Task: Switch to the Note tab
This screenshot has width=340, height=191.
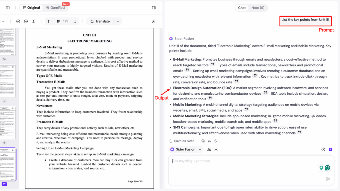Action: pos(258,8)
